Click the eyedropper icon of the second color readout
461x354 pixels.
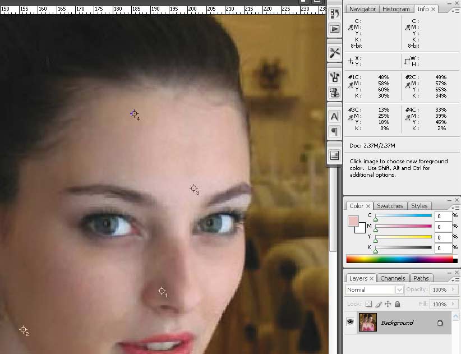click(408, 27)
